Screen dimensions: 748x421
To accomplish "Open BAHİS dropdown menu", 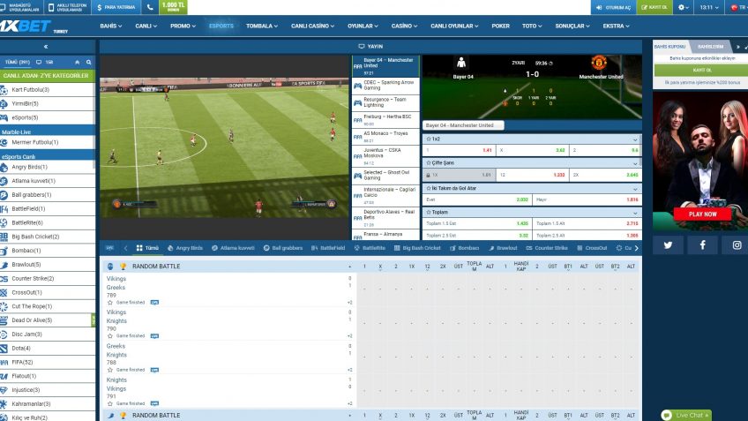I will (x=110, y=26).
